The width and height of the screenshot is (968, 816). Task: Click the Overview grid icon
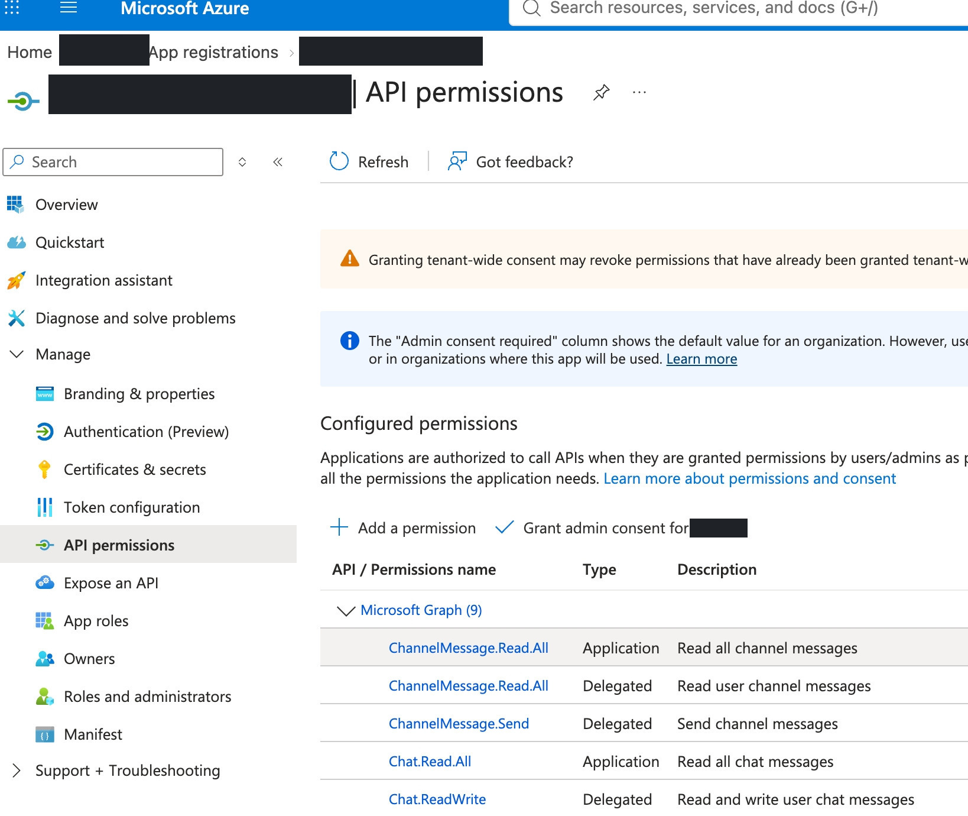15,205
